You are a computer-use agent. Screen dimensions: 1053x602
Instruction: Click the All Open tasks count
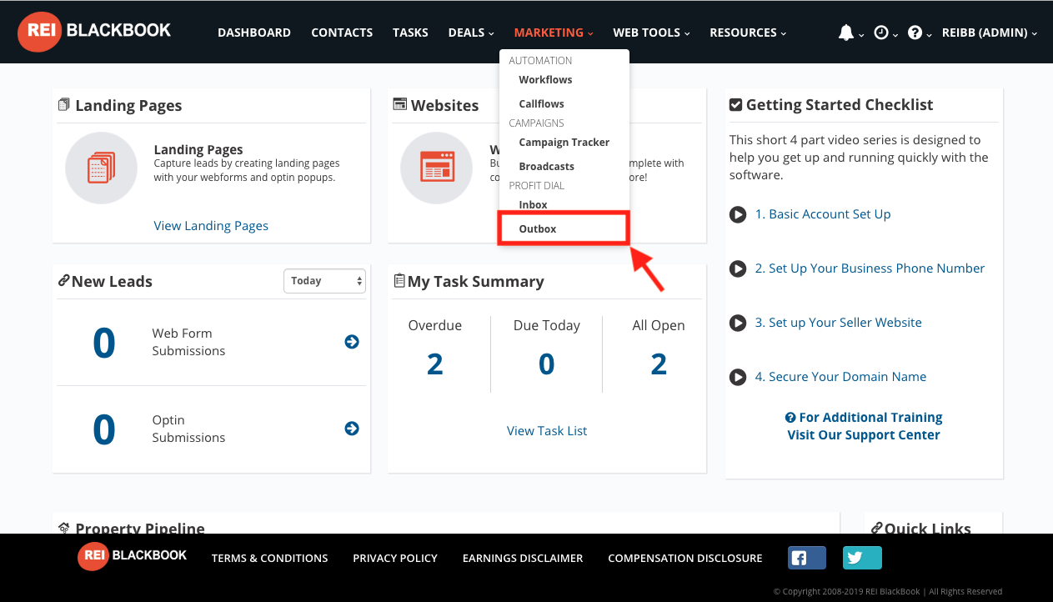tap(659, 364)
